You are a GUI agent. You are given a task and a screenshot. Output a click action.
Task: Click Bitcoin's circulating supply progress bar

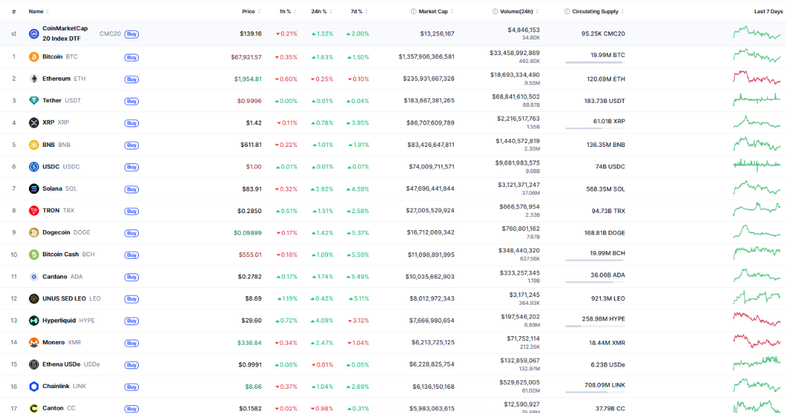594,63
